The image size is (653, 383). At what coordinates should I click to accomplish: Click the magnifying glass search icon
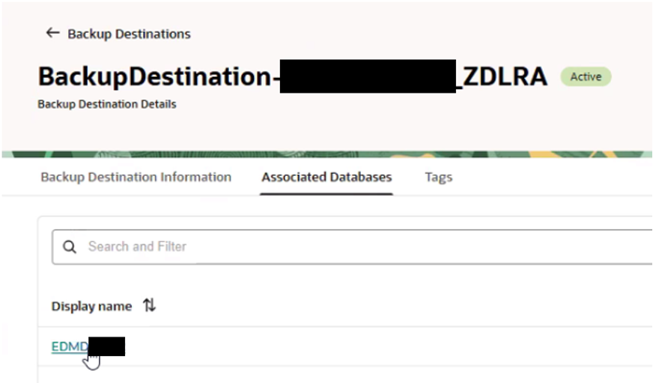(70, 247)
